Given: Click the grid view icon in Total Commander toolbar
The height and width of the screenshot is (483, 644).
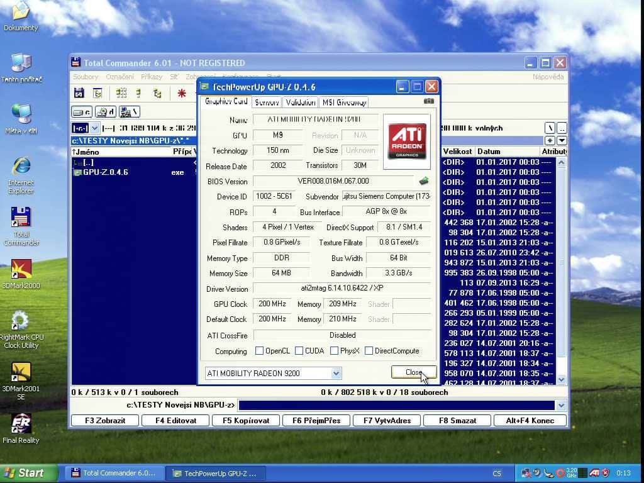Looking at the screenshot, I should [121, 93].
